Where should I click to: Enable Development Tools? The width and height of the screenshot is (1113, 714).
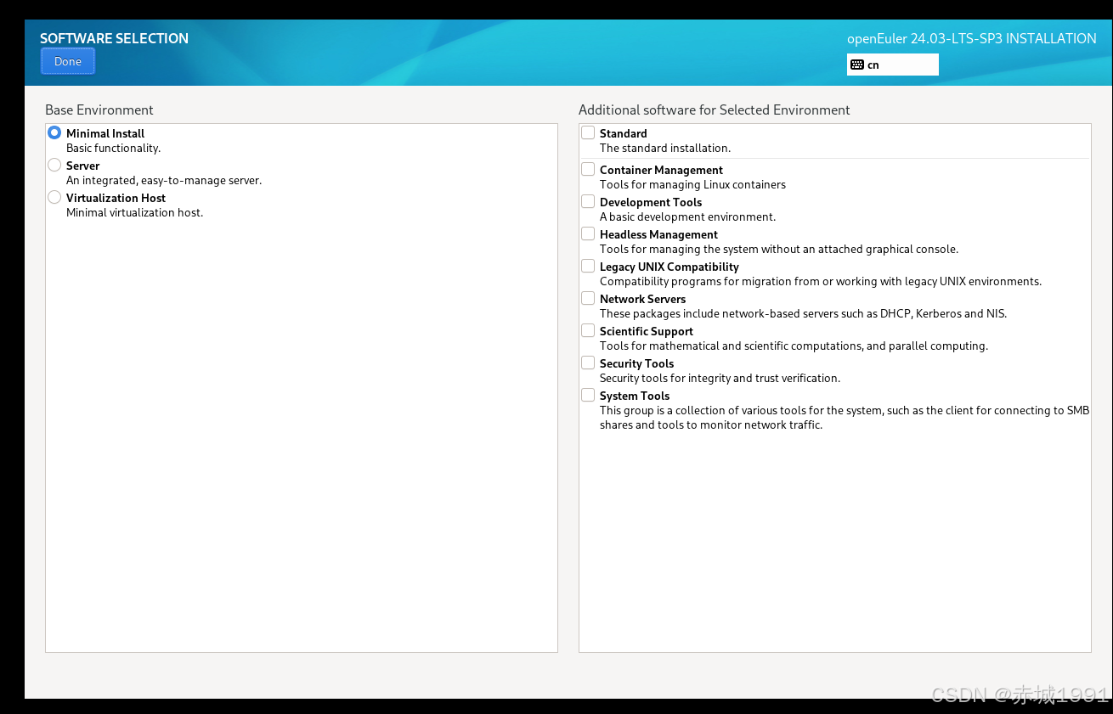click(x=587, y=200)
